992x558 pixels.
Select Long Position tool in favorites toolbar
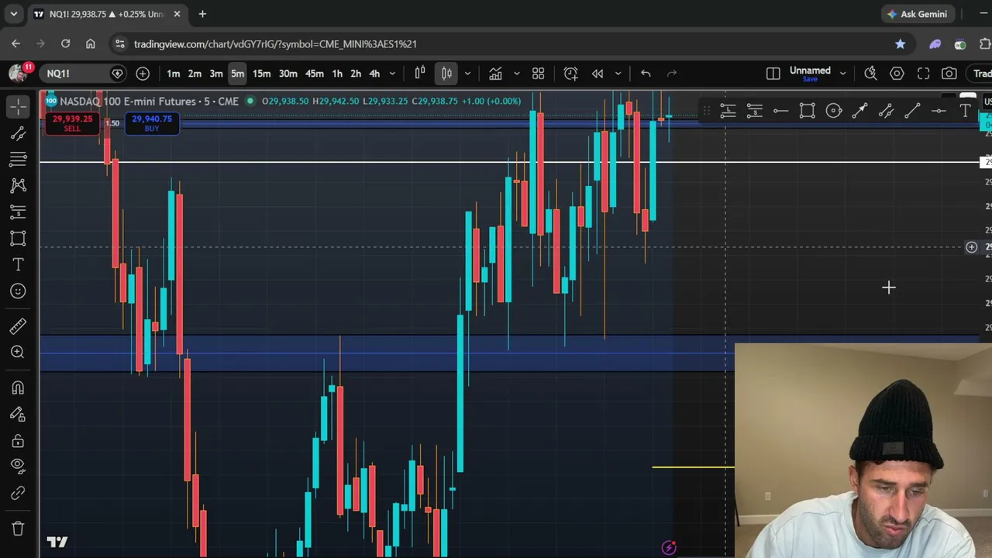tap(728, 111)
